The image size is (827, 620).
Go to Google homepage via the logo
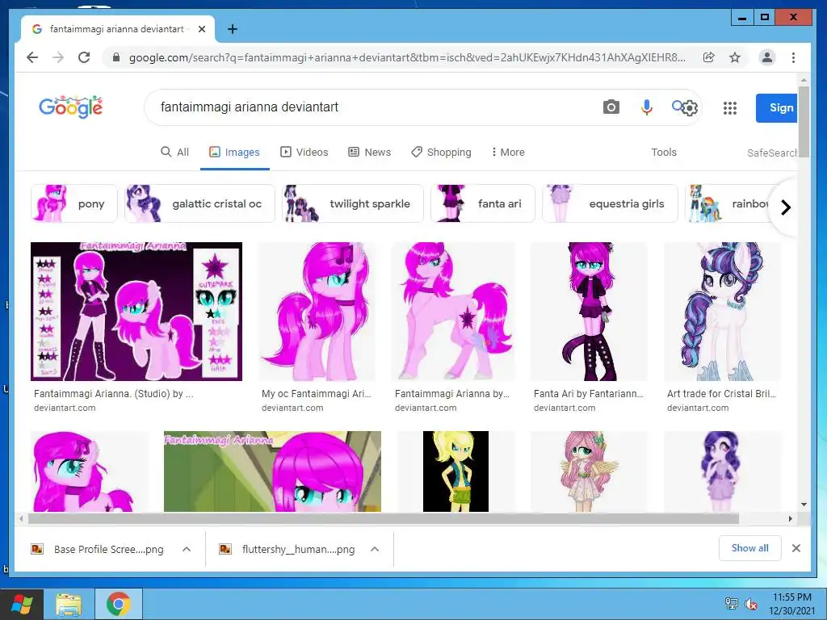tap(71, 107)
